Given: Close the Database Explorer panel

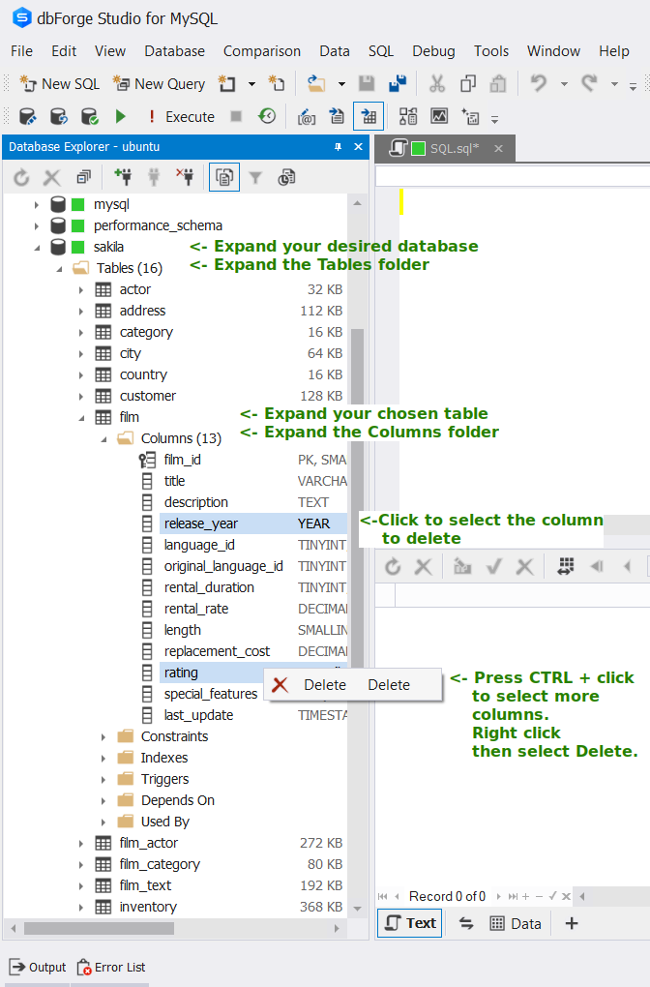Looking at the screenshot, I should [x=358, y=147].
